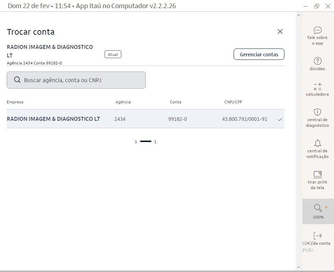Open central de notificação bell icon
Viewport: 334px width, 272px height.
click(x=317, y=143)
